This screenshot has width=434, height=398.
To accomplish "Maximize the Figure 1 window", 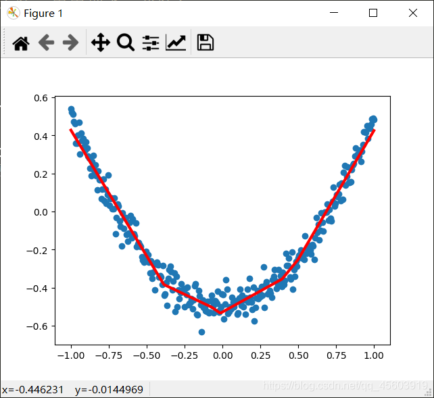I will click(x=373, y=13).
